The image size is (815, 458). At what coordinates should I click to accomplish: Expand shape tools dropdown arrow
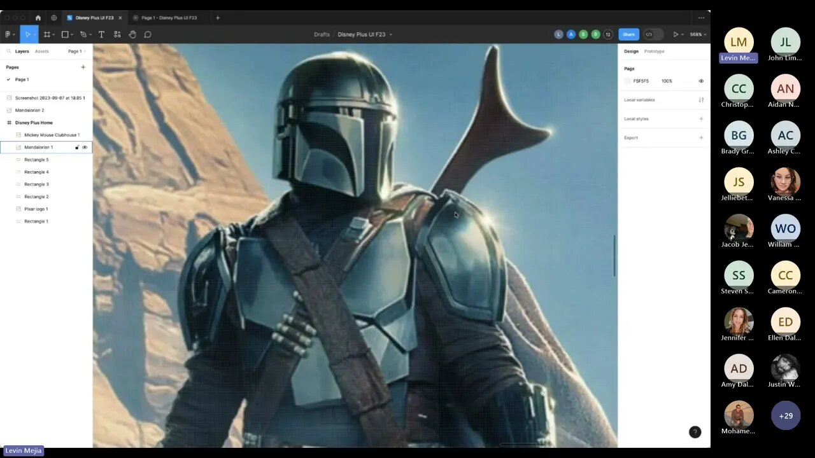point(71,34)
